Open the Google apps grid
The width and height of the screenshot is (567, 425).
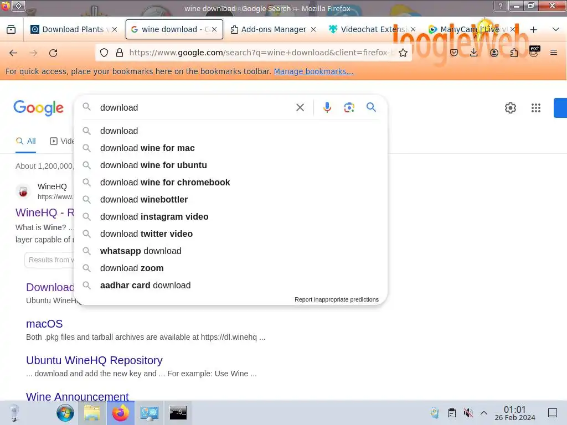click(x=536, y=108)
